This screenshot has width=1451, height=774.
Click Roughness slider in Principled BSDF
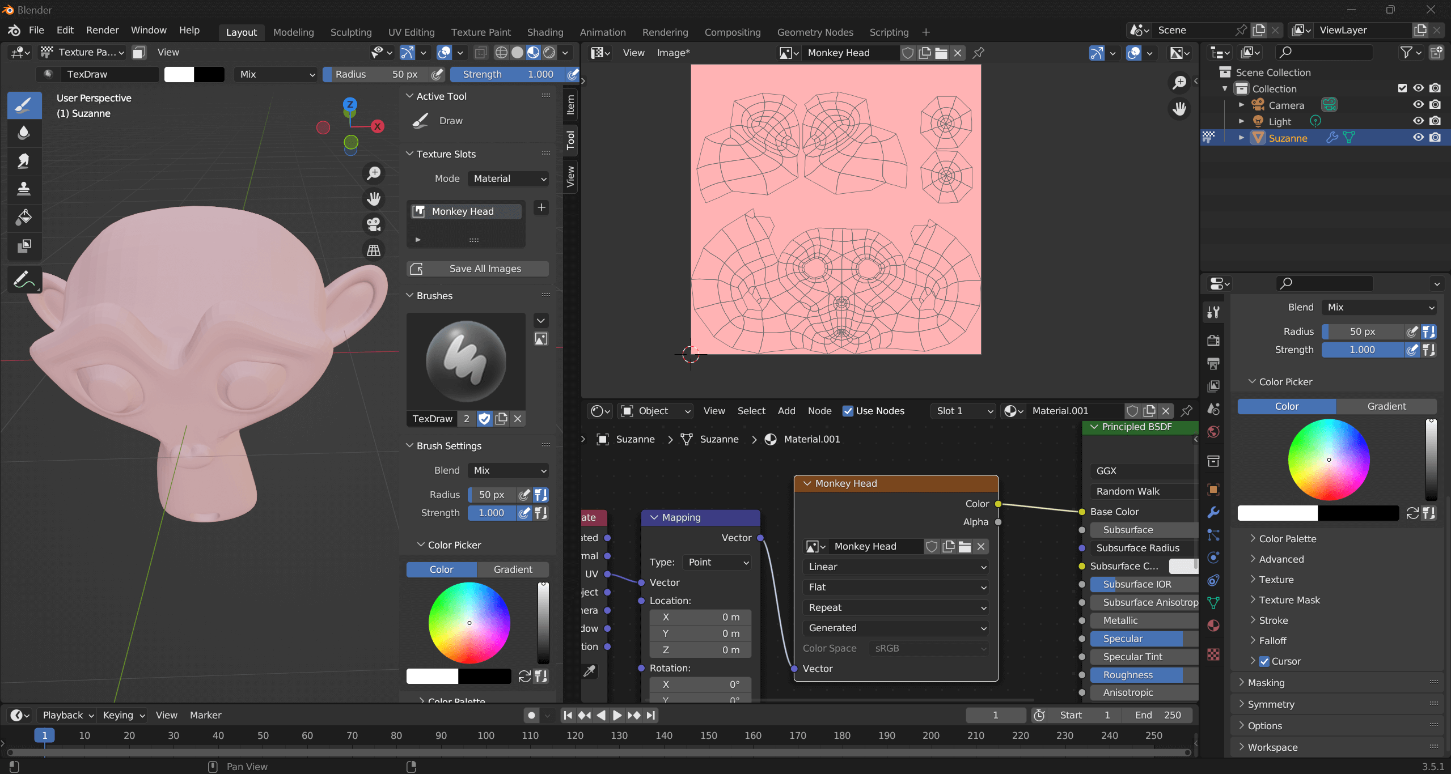pyautogui.click(x=1143, y=675)
